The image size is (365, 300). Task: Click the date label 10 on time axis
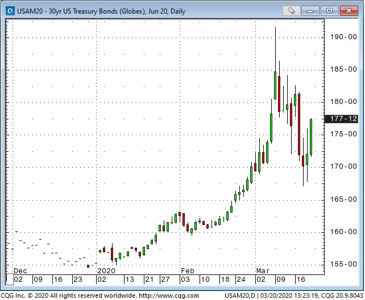(205, 280)
